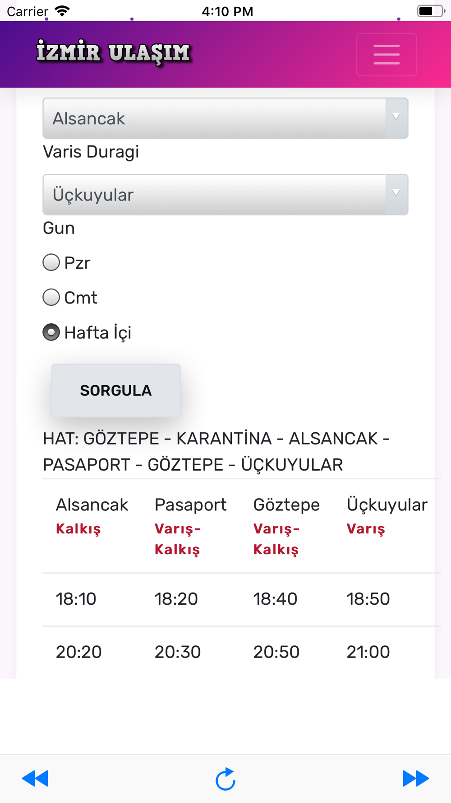The height and width of the screenshot is (803, 451).
Task: Tap the back double-arrow icon
Action: 35,779
